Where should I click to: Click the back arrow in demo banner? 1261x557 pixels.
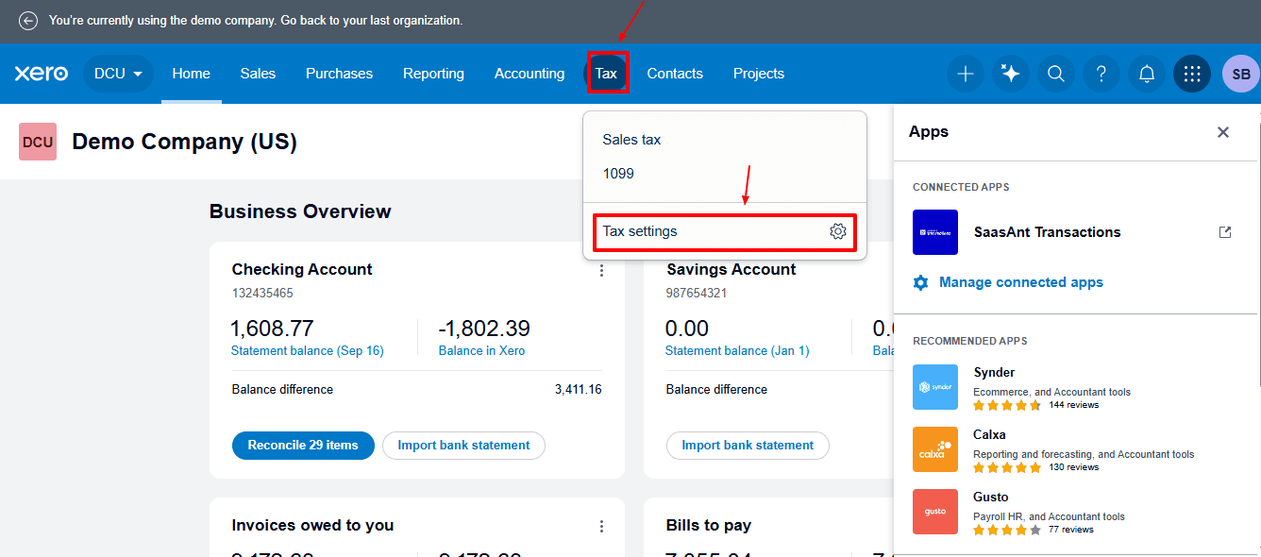pos(28,20)
